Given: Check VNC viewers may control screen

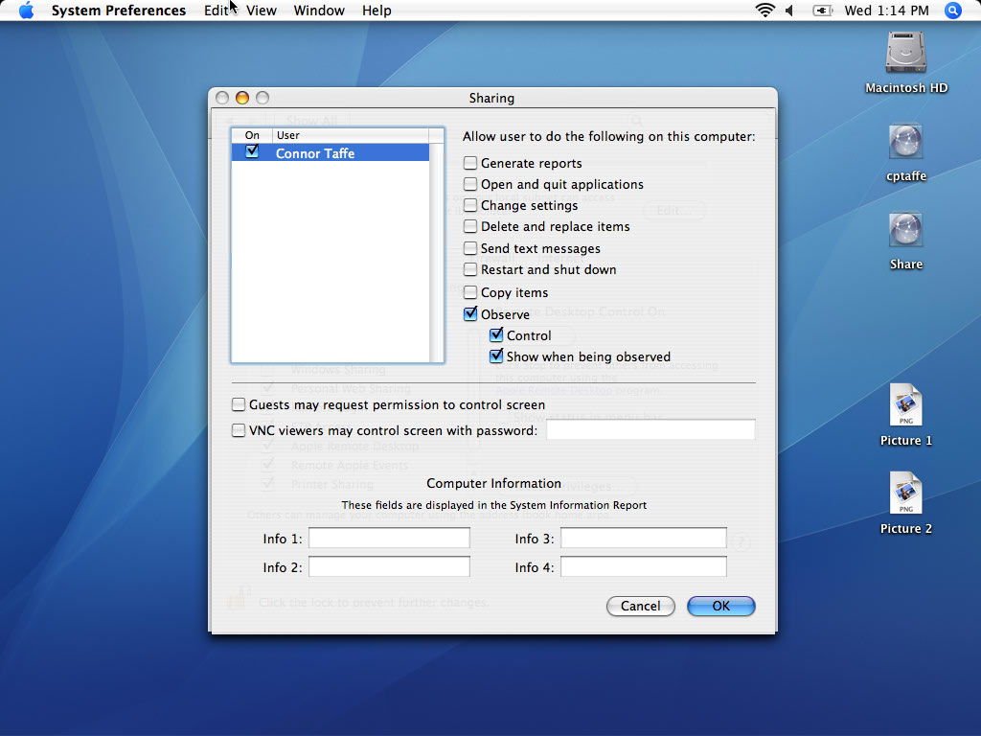Looking at the screenshot, I should pos(239,430).
